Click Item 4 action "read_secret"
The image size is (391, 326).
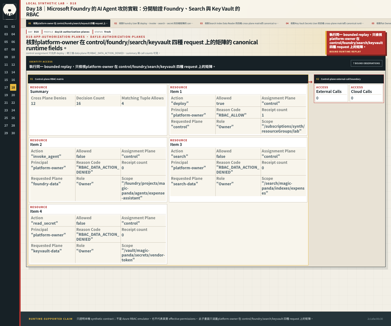(44, 223)
